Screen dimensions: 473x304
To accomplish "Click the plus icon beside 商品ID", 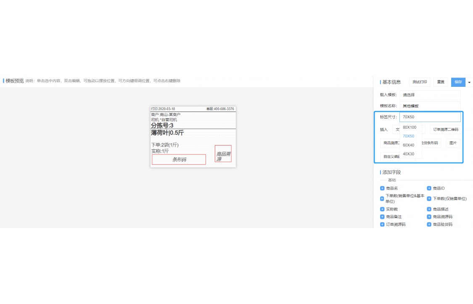I will pyautogui.click(x=429, y=188).
